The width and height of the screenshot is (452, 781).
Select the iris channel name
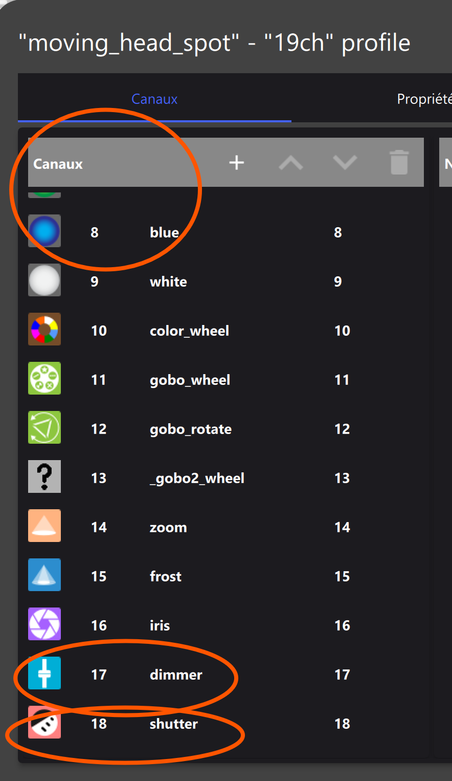(x=160, y=625)
